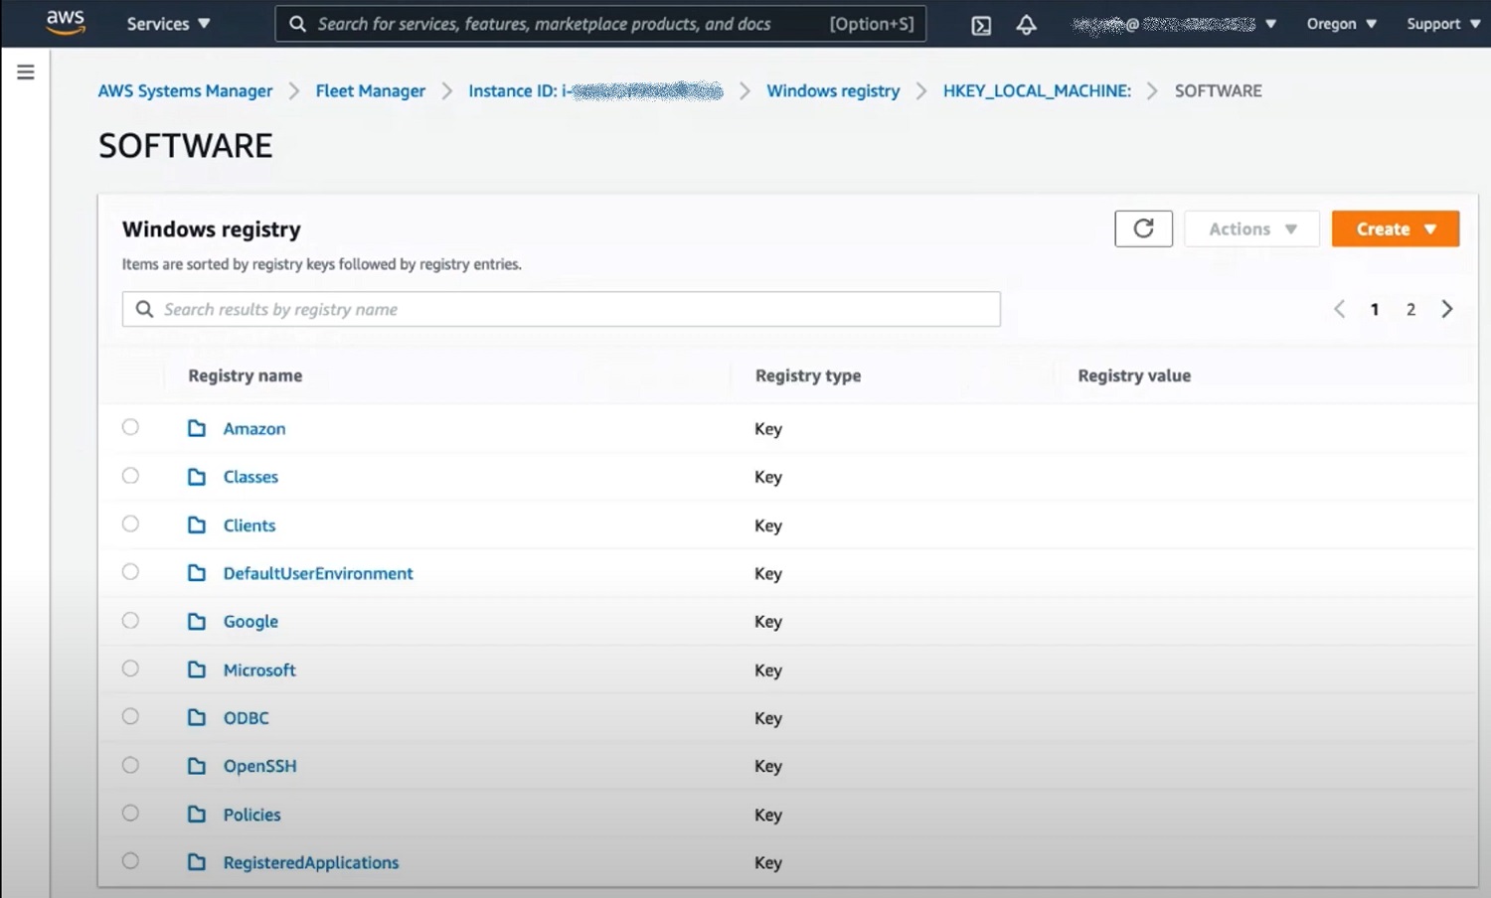Select page 1 of results
Image resolution: width=1491 pixels, height=898 pixels.
click(1375, 309)
